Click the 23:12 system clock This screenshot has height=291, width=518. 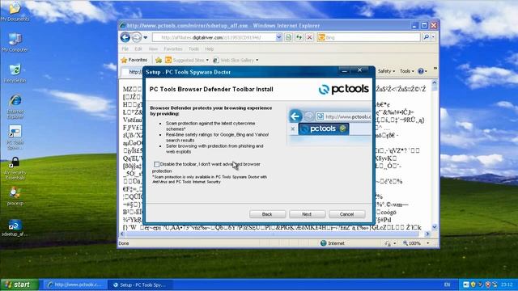click(507, 285)
